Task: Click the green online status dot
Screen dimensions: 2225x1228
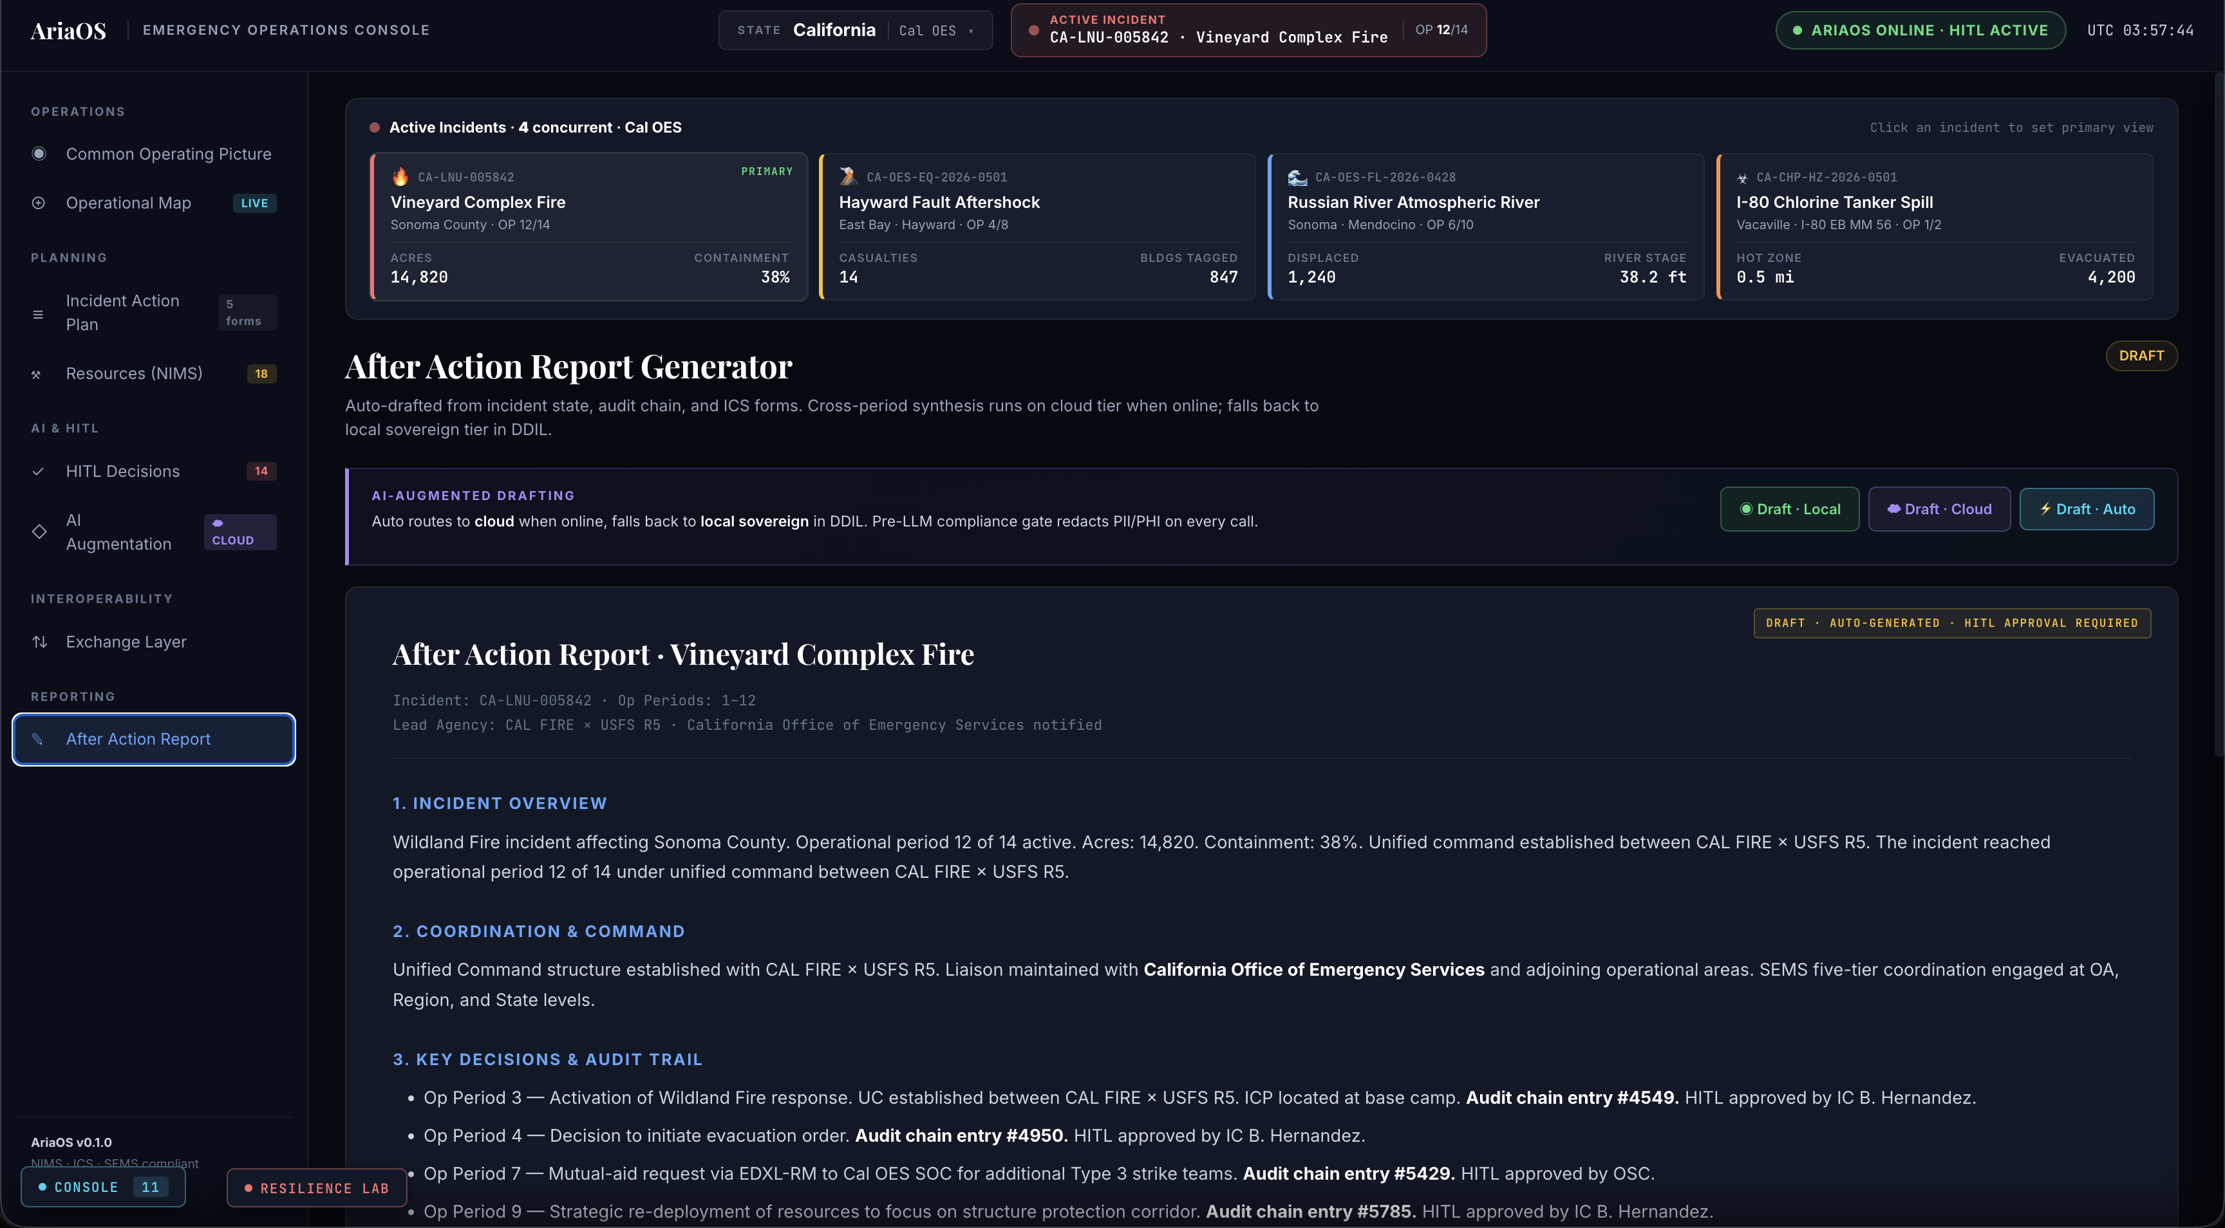Action: coord(1798,30)
